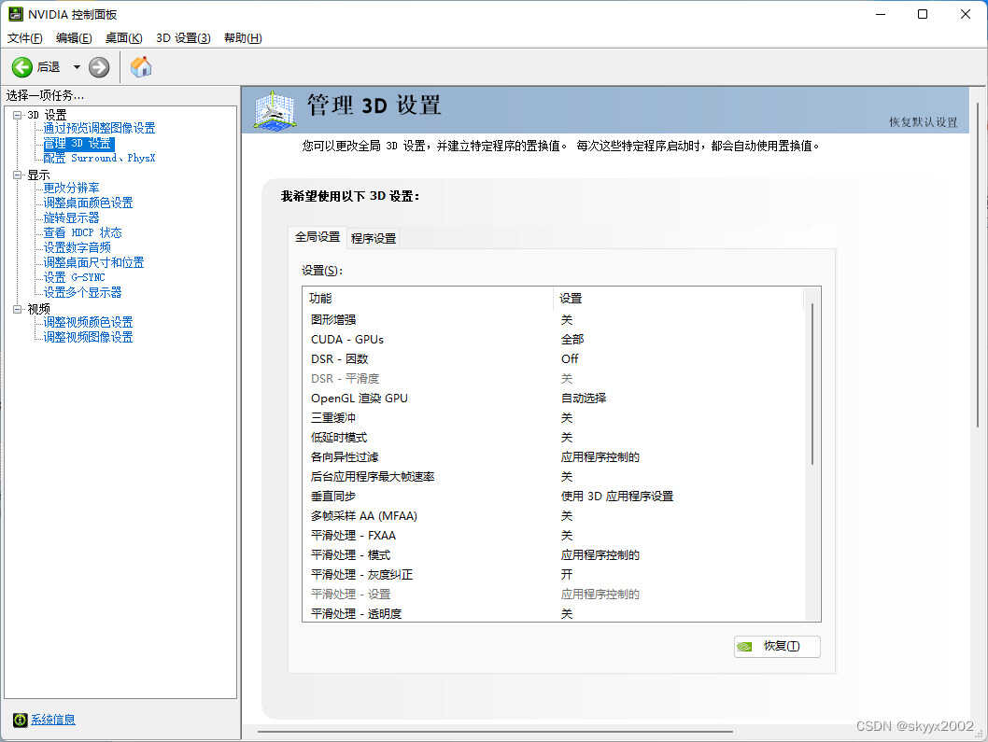The height and width of the screenshot is (742, 988).
Task: Click the NVIDIA logo in title bar
Action: [16, 14]
